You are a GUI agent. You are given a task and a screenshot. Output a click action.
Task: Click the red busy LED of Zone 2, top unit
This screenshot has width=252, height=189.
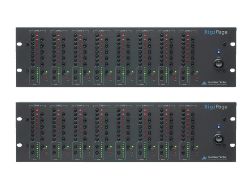(x=68, y=78)
